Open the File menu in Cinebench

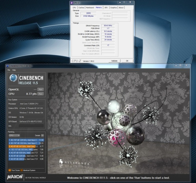(9, 70)
